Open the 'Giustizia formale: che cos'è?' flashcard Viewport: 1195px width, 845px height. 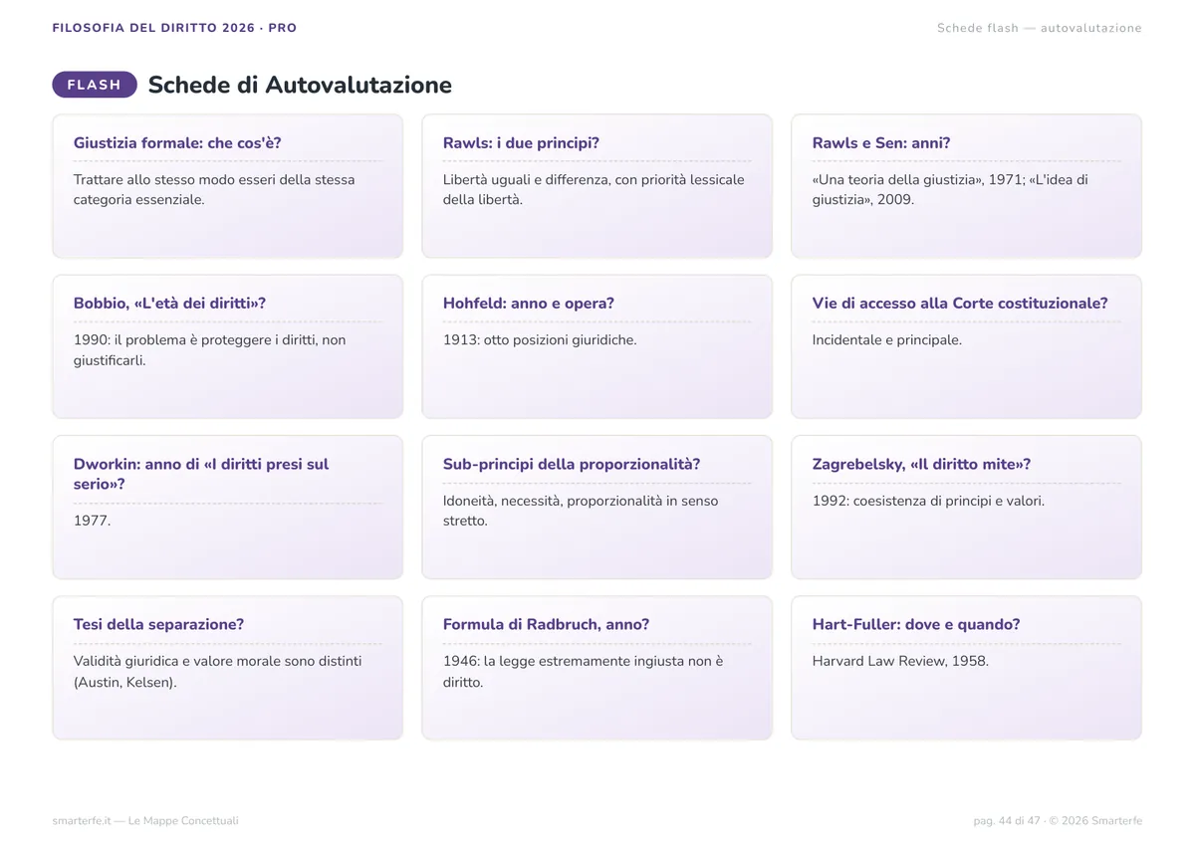(x=227, y=186)
